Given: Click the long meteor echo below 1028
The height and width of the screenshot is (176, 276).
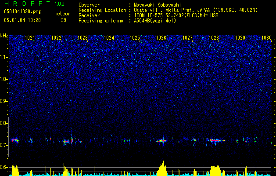Looking at the screenshot, I should [x=215, y=140].
